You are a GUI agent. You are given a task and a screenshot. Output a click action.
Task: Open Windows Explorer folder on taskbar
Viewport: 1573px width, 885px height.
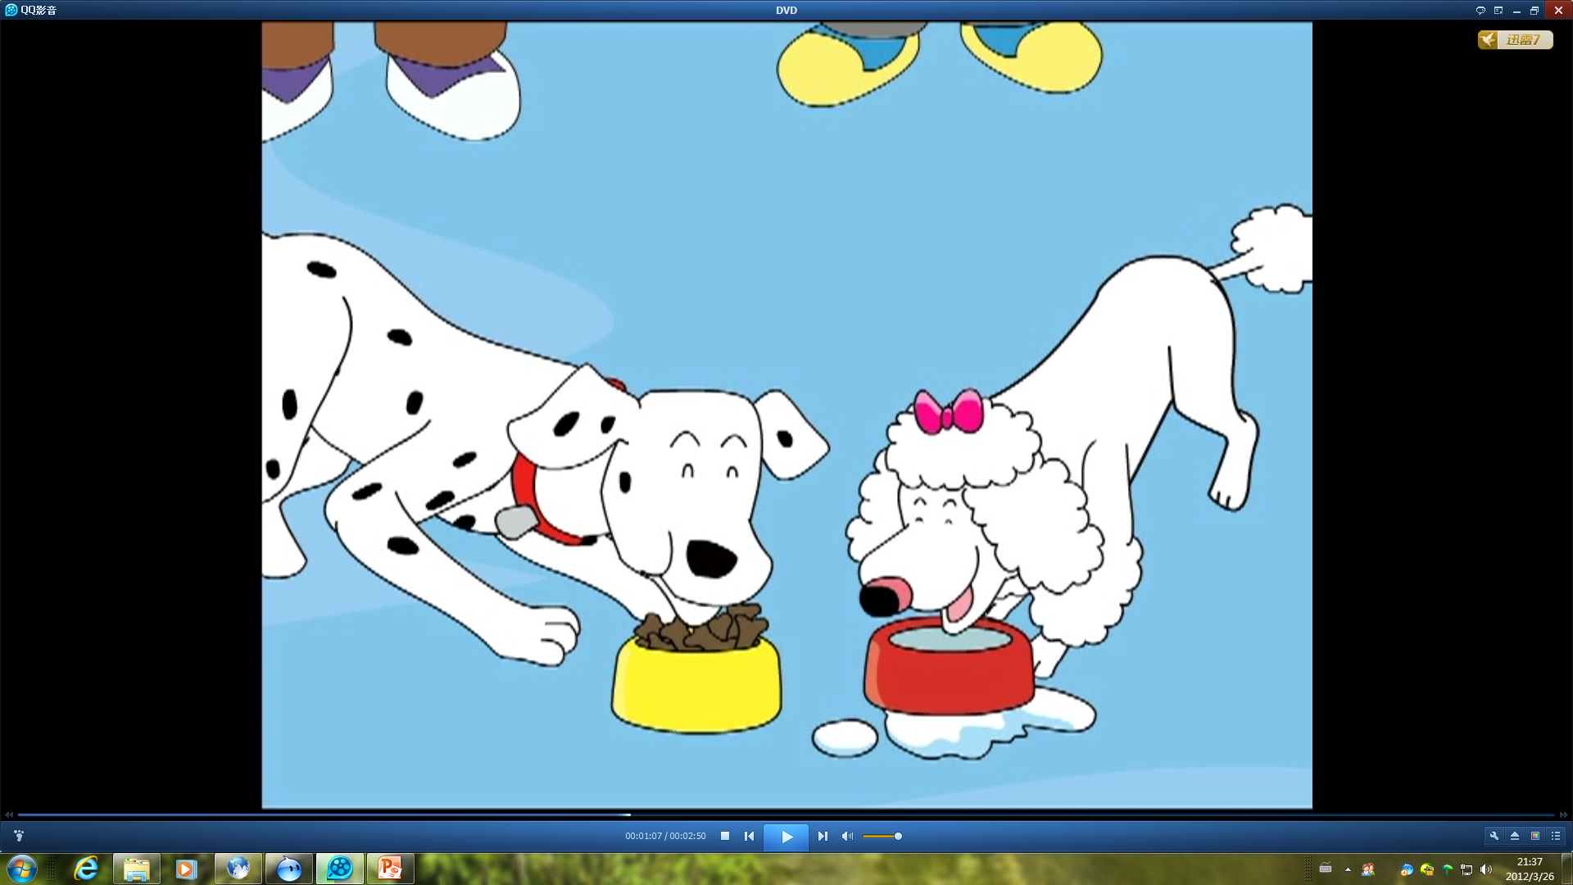136,869
